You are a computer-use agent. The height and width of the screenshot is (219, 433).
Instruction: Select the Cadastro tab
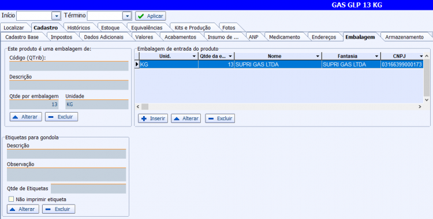tap(46, 28)
